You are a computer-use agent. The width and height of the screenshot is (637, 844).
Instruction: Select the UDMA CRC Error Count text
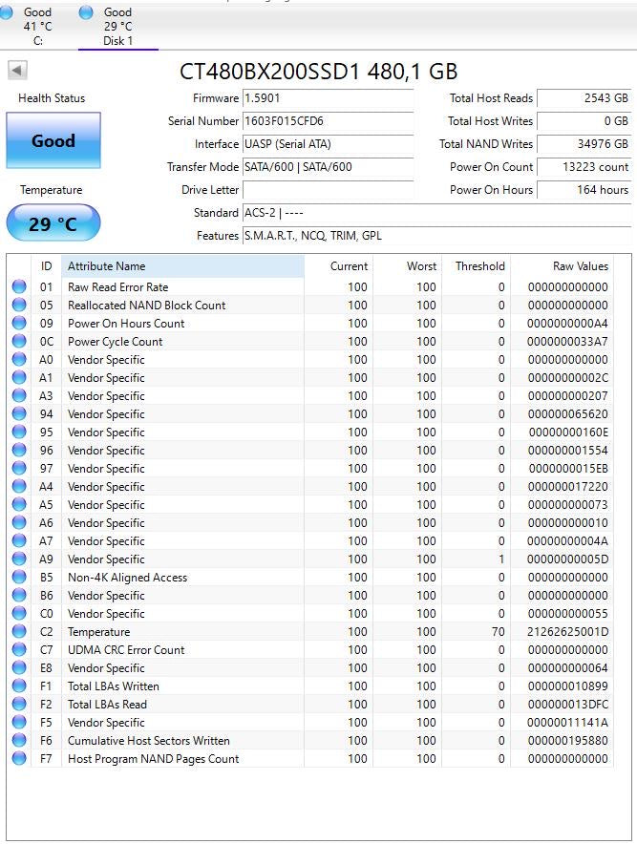pyautogui.click(x=126, y=649)
